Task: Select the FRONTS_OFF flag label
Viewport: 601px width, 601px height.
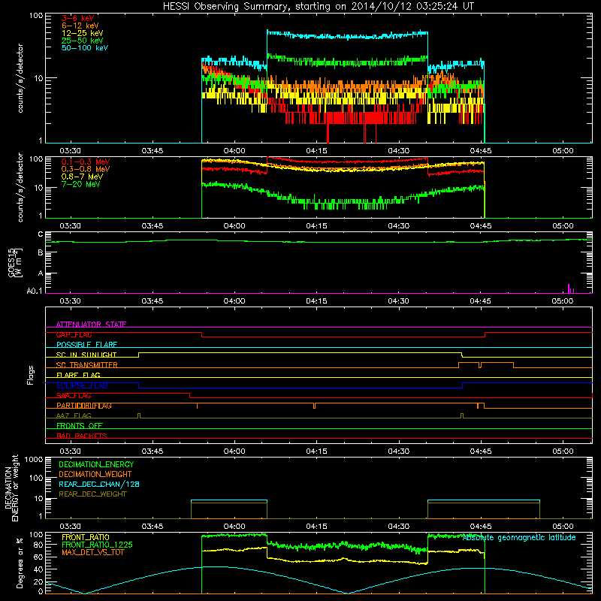Action: coord(80,426)
